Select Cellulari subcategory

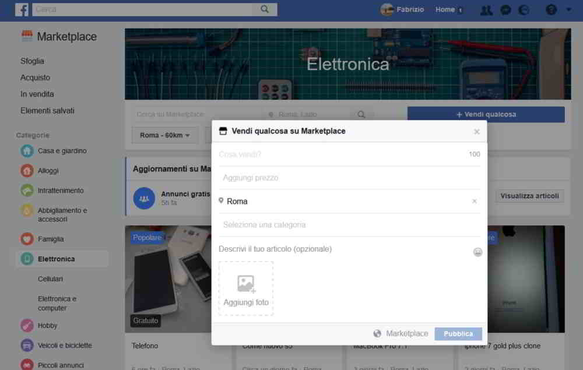[x=50, y=279]
